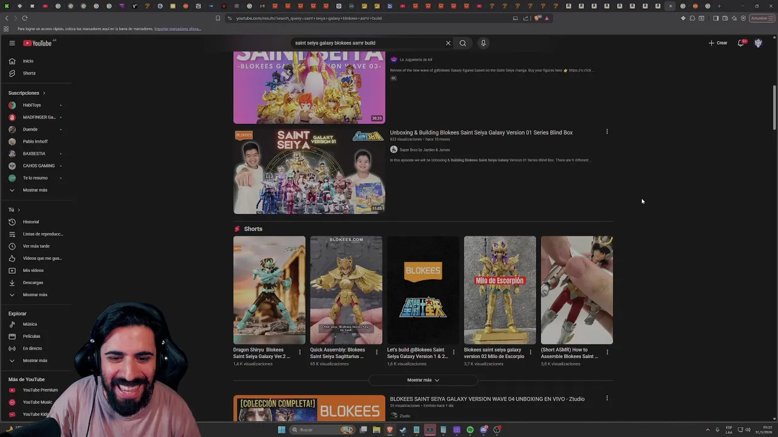This screenshot has height=437, width=778.
Task: Open Quick Assembly Sagittarius short
Action: (346, 290)
